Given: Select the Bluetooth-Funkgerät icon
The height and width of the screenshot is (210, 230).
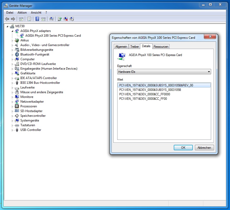Looking at the screenshot, I should tap(17, 54).
